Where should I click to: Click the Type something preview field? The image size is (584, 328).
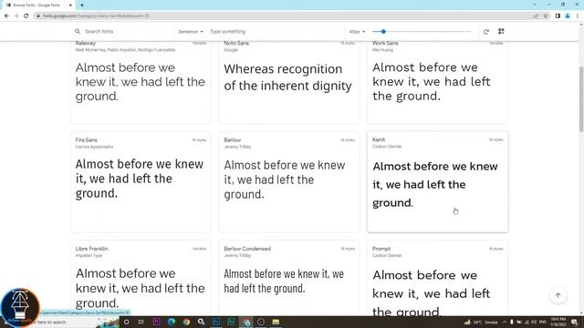[x=276, y=32]
